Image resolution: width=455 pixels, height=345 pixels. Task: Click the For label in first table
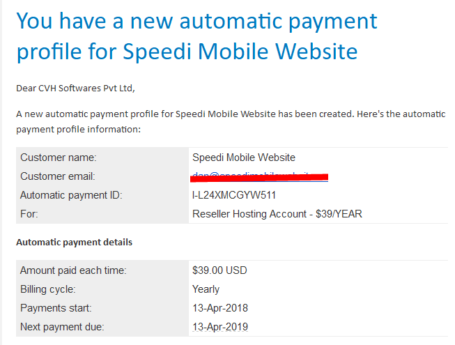point(29,214)
